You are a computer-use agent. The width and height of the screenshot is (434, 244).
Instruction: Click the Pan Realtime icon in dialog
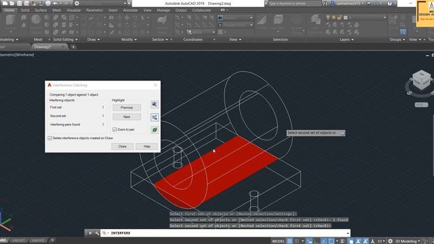point(155,117)
